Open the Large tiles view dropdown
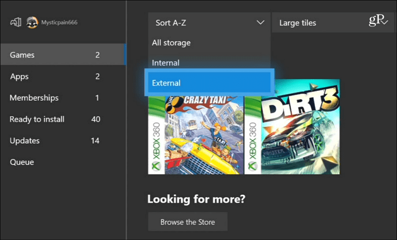The height and width of the screenshot is (240, 397). click(x=333, y=23)
